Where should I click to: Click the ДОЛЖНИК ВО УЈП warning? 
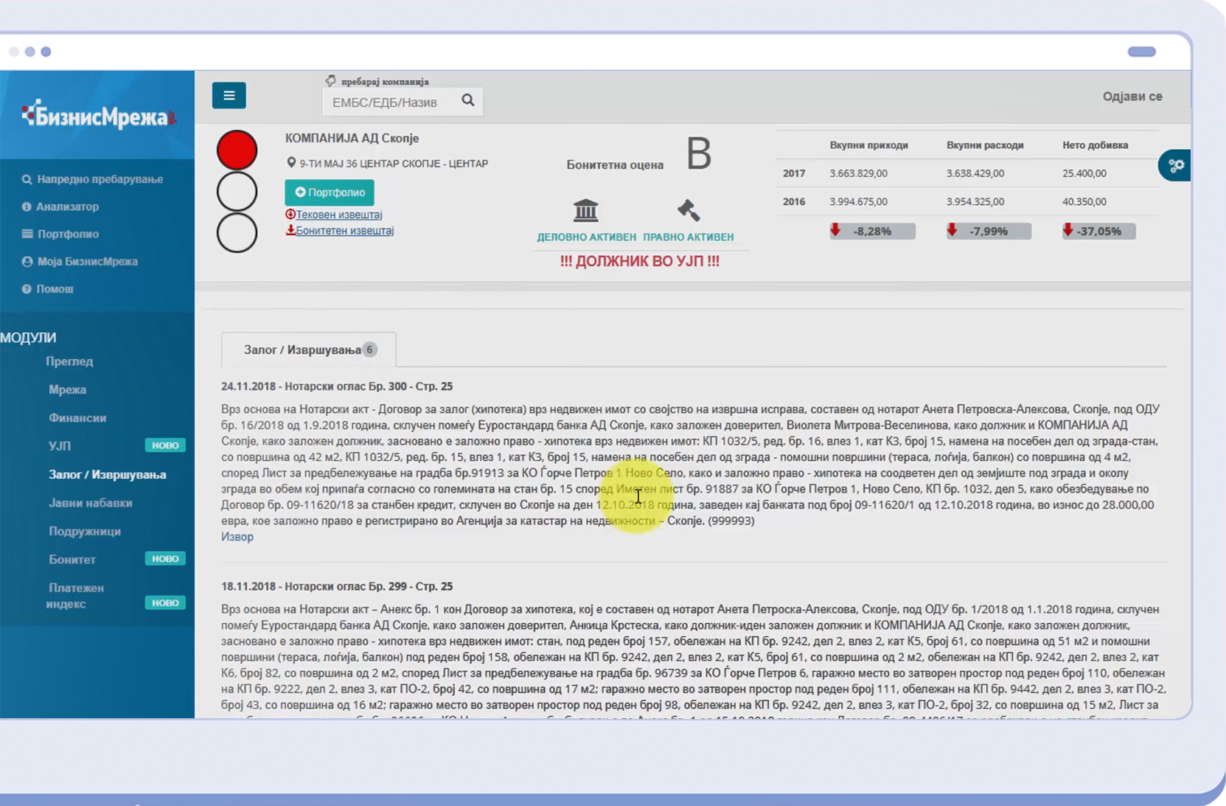pyautogui.click(x=640, y=261)
